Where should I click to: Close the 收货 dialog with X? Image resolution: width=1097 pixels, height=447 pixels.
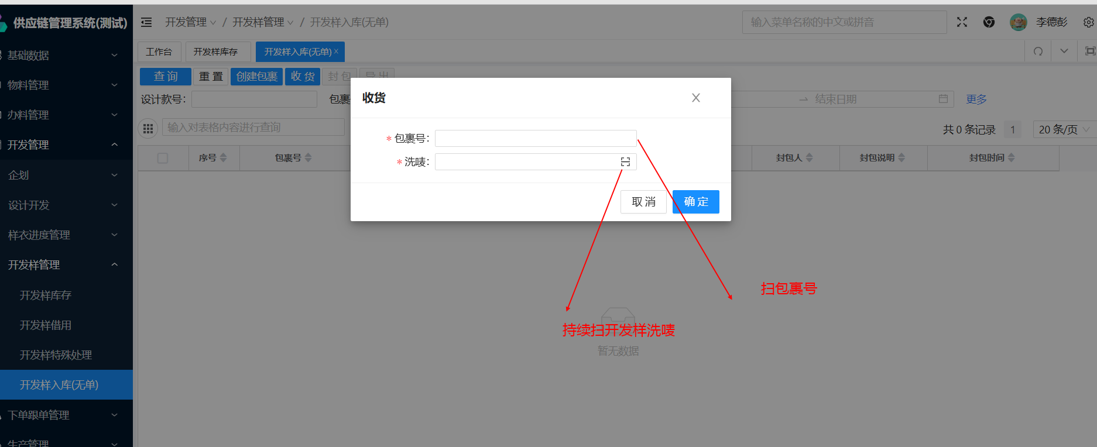coord(695,98)
